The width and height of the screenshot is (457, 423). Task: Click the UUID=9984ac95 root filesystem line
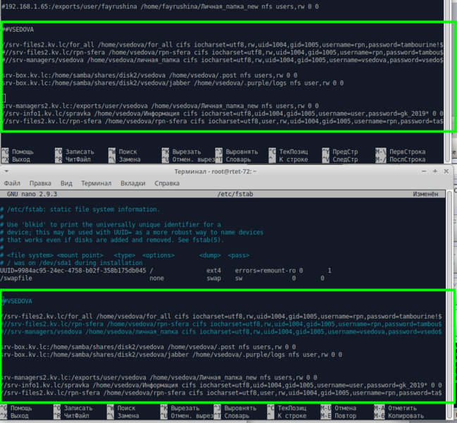click(x=165, y=271)
